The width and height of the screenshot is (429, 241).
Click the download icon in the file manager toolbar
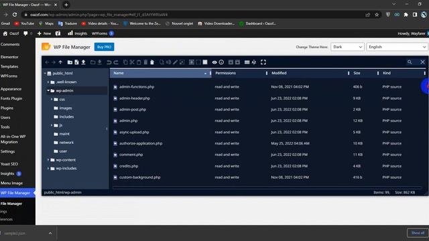click(100, 62)
